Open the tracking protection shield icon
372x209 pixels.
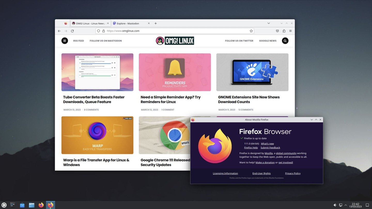coord(98,31)
